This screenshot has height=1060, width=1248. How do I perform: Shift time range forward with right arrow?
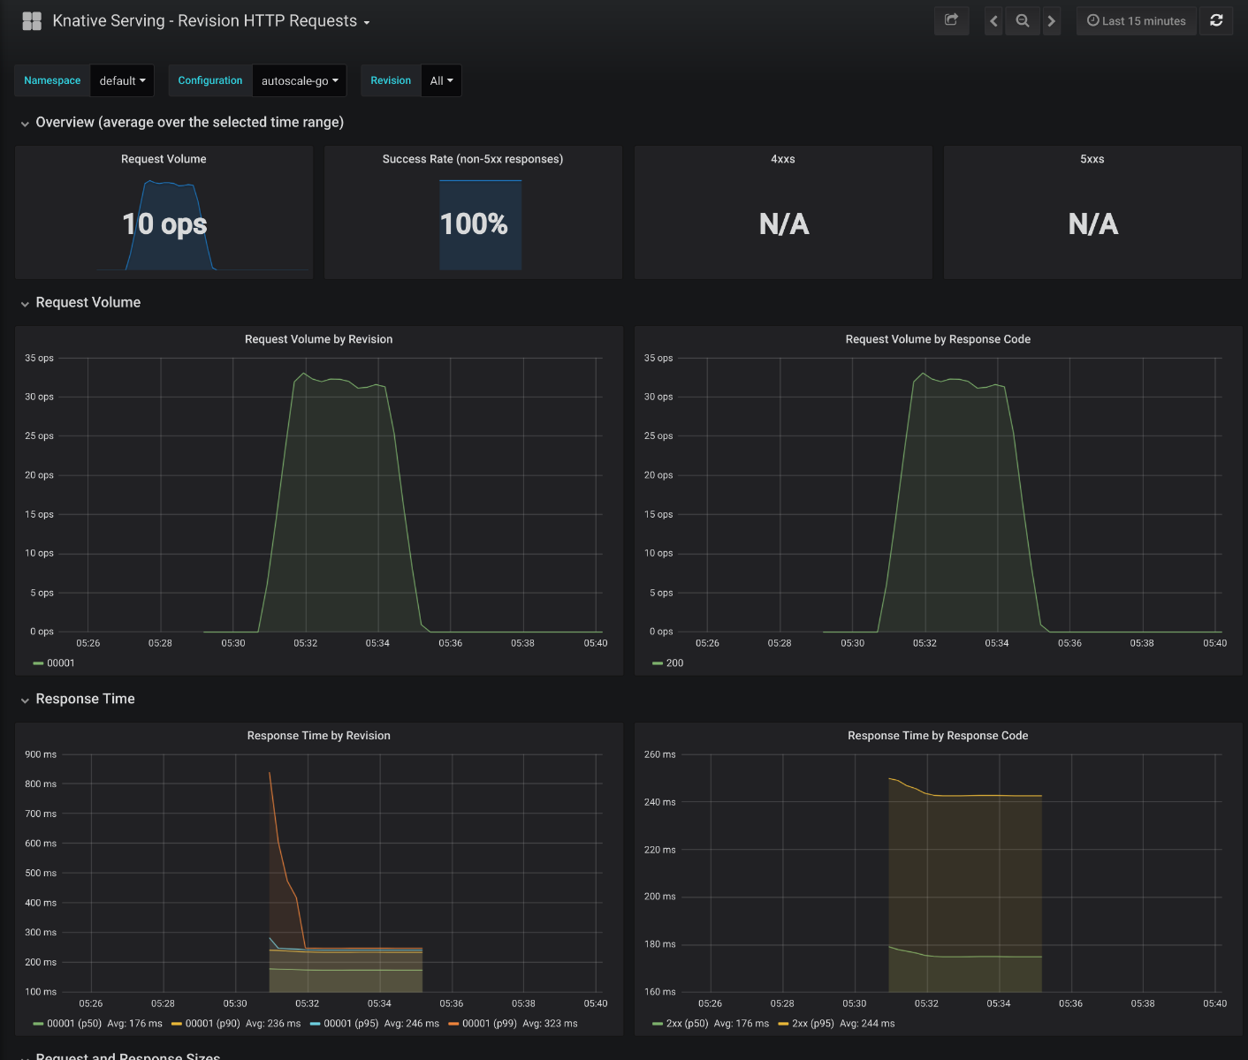click(x=1051, y=20)
